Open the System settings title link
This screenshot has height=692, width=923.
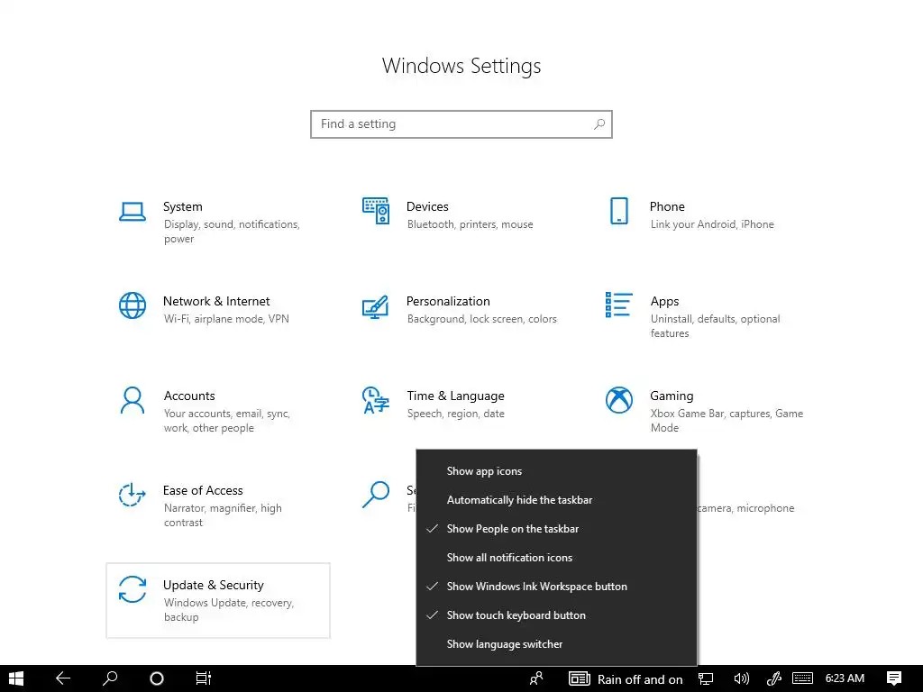(x=182, y=206)
